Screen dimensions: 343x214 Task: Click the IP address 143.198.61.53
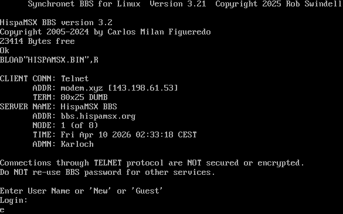coord(143,88)
